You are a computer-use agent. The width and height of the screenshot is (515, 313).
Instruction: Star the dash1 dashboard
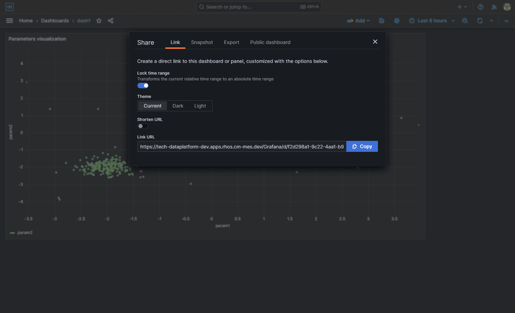click(x=99, y=21)
